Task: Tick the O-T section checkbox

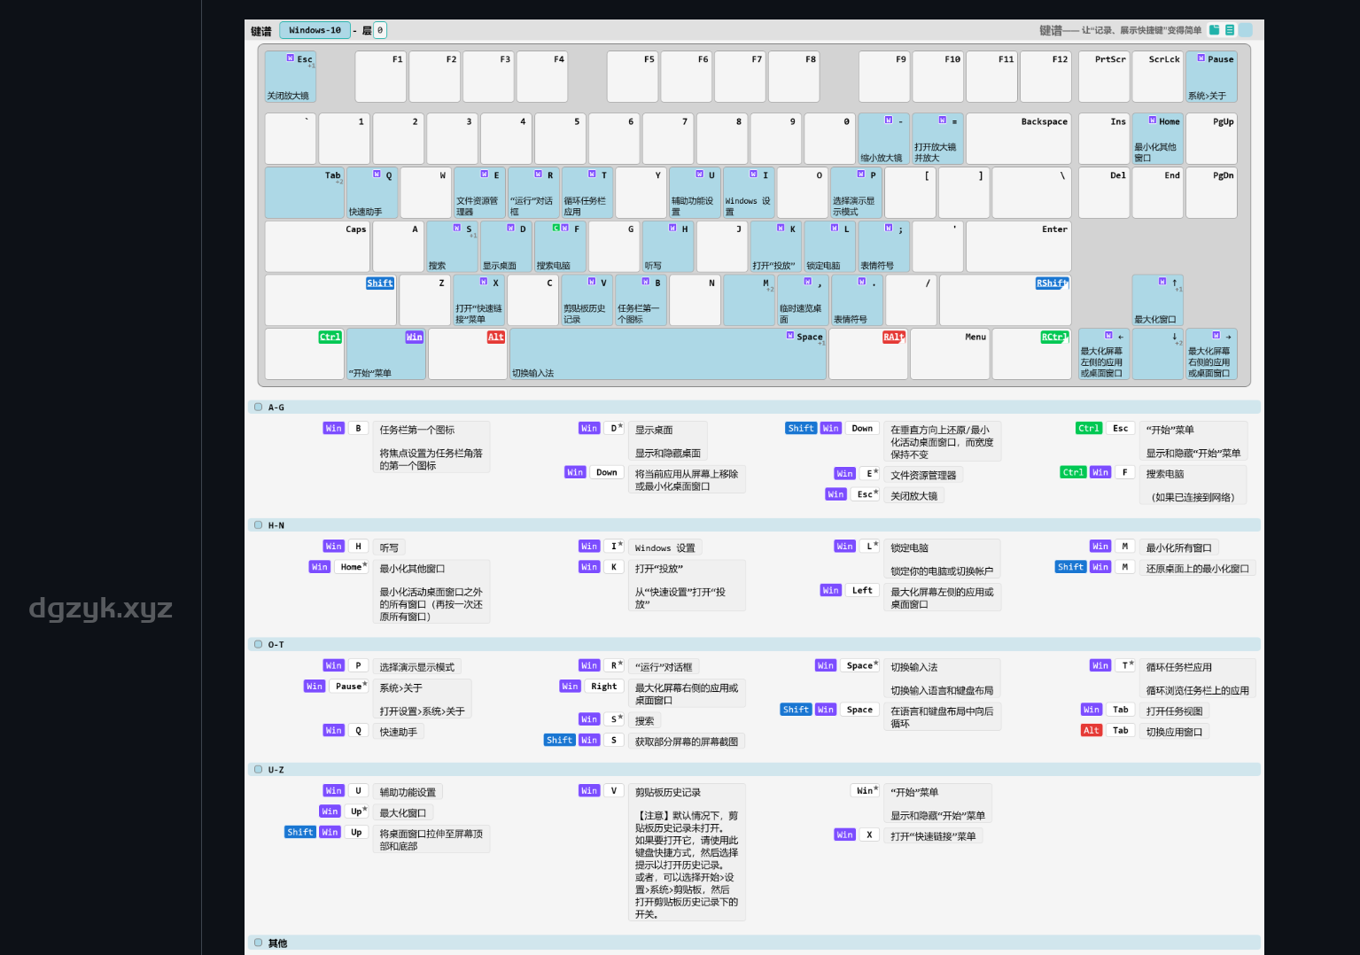Action: (x=259, y=644)
